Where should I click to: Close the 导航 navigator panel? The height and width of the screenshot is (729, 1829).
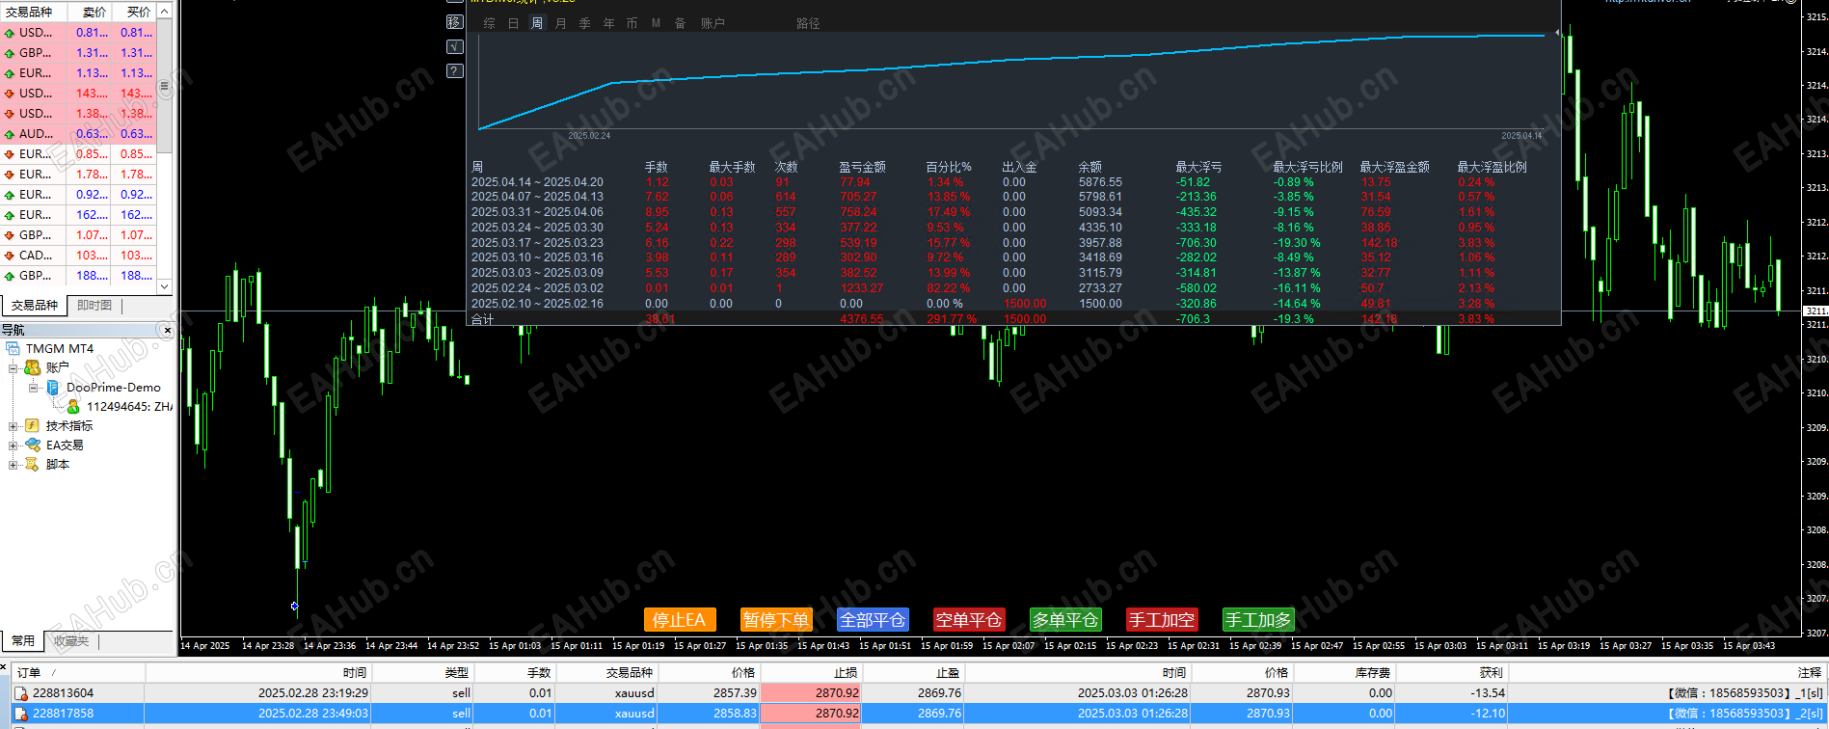pos(168,330)
